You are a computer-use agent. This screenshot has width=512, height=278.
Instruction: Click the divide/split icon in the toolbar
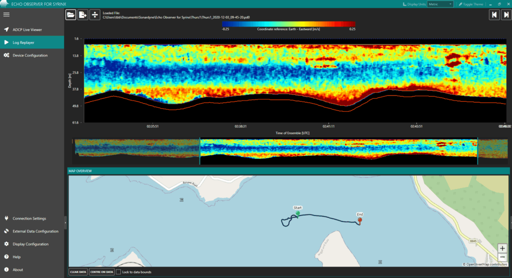click(x=94, y=14)
